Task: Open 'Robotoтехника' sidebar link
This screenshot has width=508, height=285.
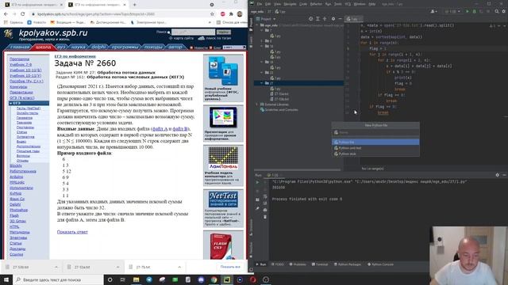Action: [23, 171]
